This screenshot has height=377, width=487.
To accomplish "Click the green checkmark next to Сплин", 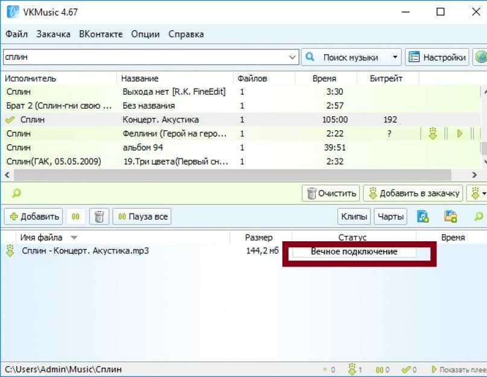I will pyautogui.click(x=10, y=119).
